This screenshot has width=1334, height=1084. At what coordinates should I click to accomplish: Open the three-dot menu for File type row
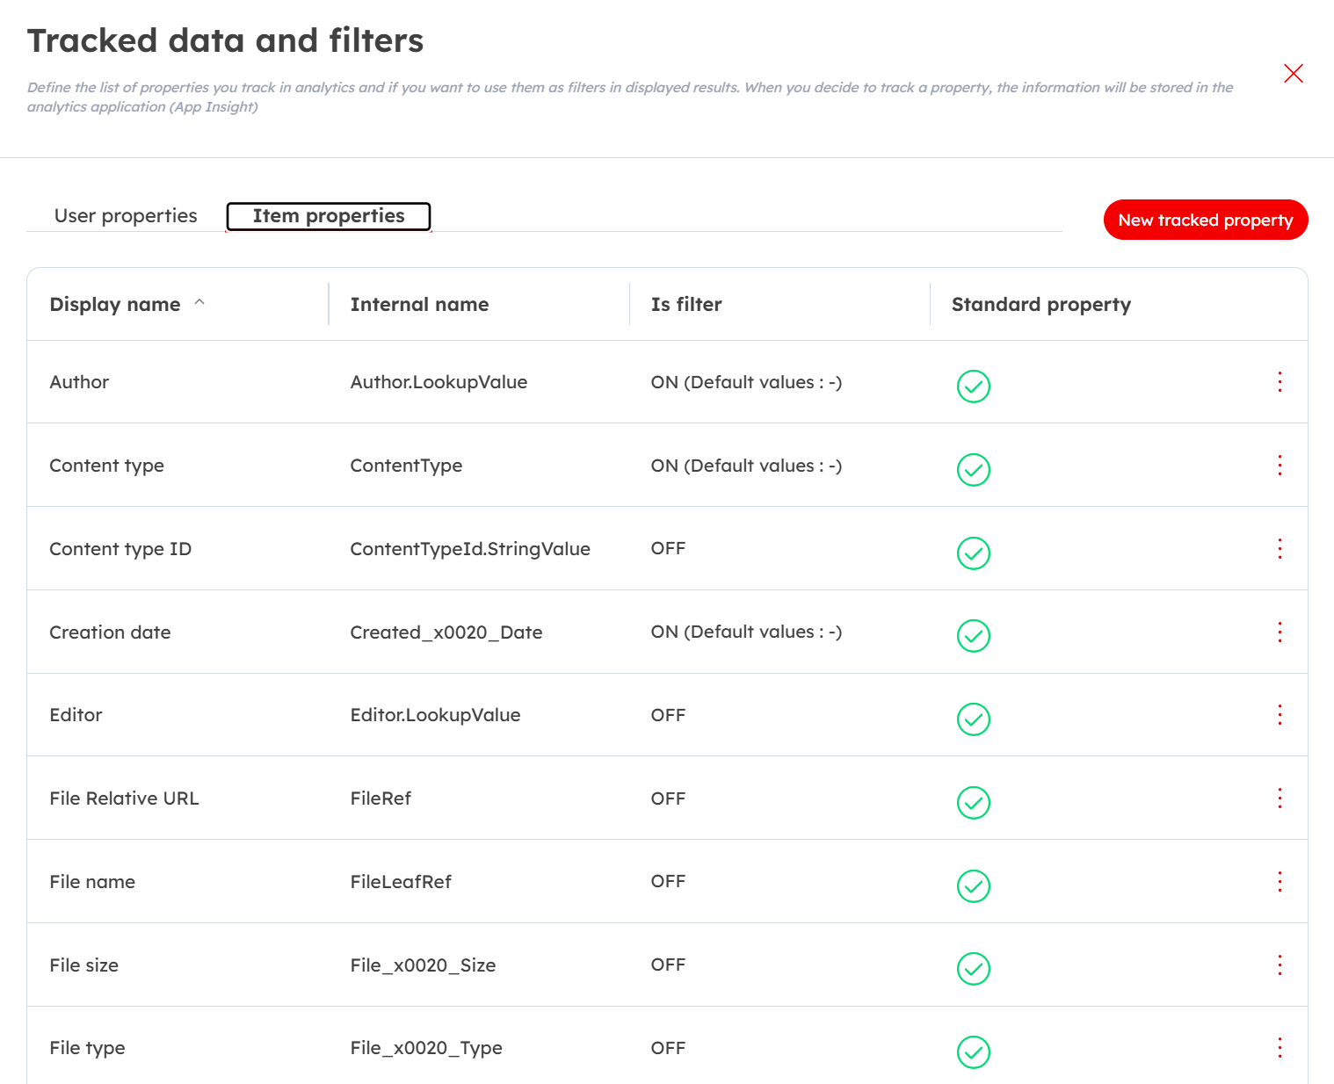pos(1280,1048)
